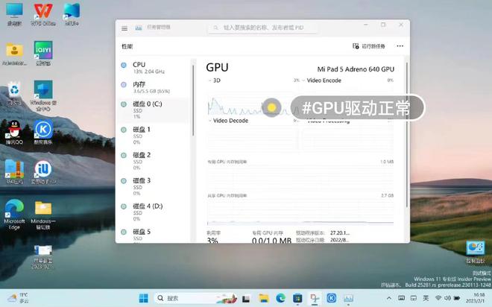
Task: Open the Windows Start menu
Action: 144,298
